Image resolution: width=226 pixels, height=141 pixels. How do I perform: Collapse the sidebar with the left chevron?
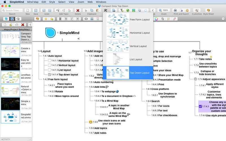tap(30, 25)
